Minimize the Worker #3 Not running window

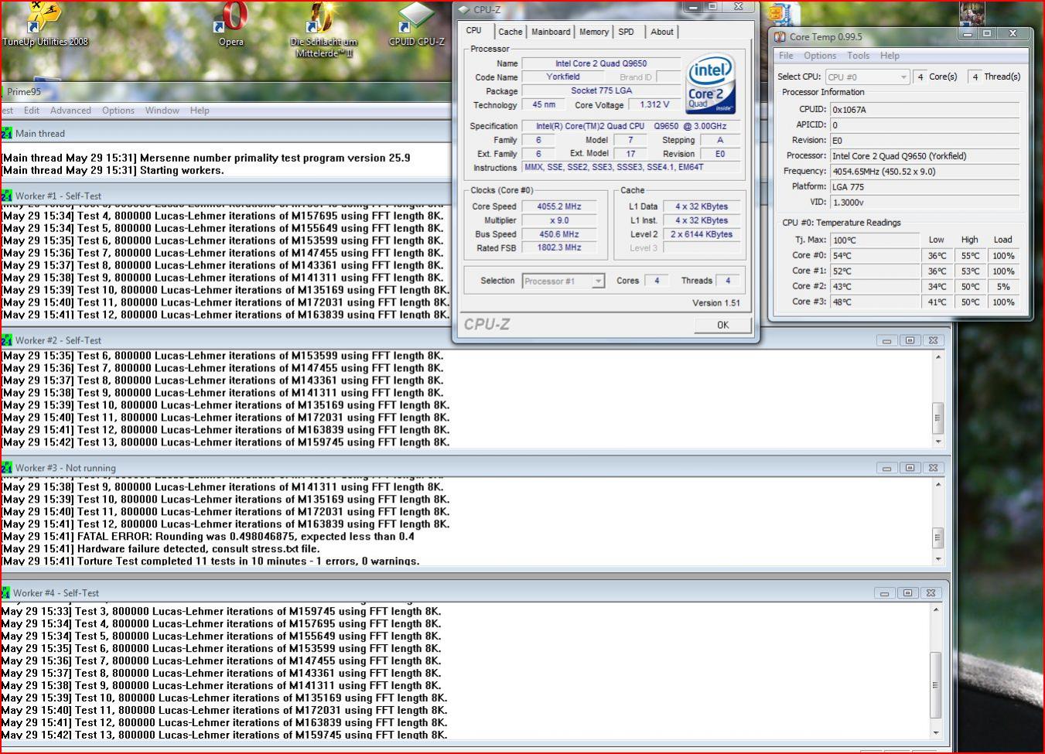click(886, 468)
